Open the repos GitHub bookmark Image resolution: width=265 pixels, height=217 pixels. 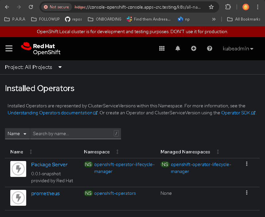73,19
